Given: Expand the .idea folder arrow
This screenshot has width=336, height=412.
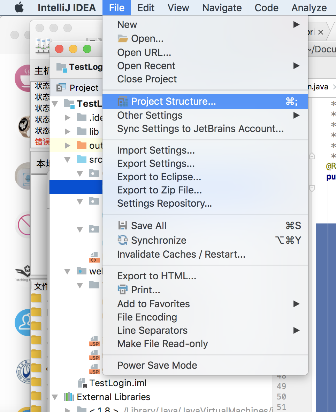Looking at the screenshot, I should click(67, 117).
